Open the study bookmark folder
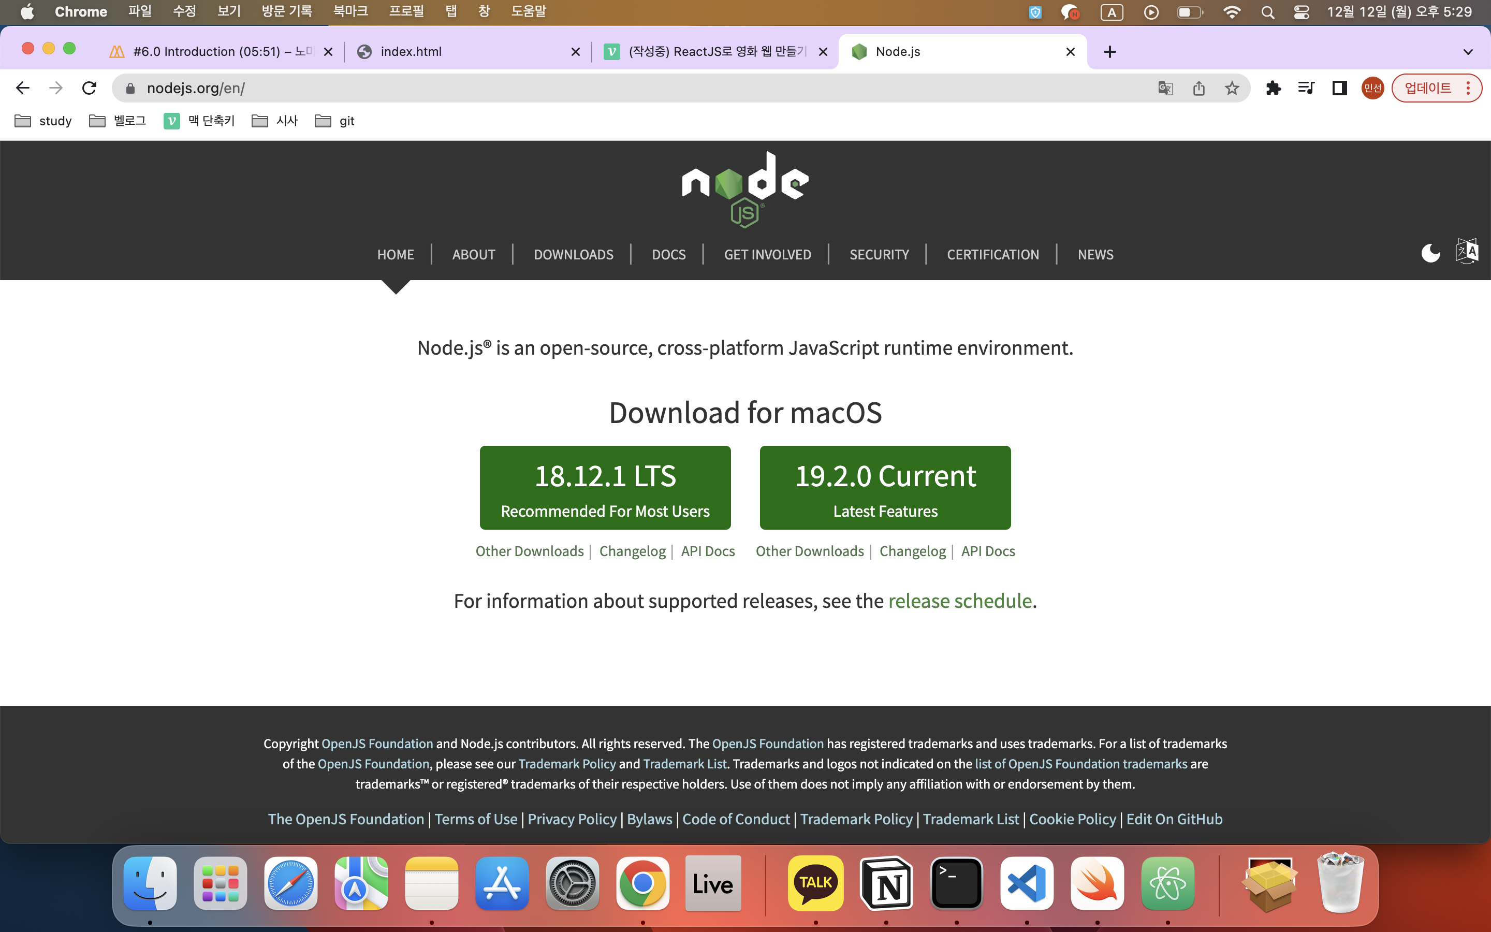Screen dimensions: 1491x932 point(43,121)
